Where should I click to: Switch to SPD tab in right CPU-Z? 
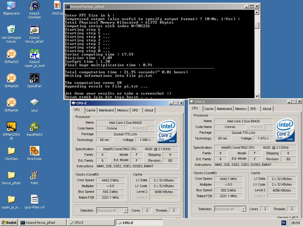253,109
